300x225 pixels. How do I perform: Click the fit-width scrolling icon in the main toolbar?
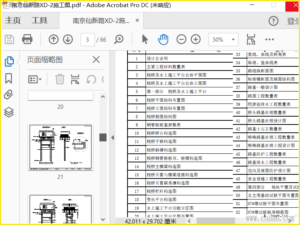251,39
